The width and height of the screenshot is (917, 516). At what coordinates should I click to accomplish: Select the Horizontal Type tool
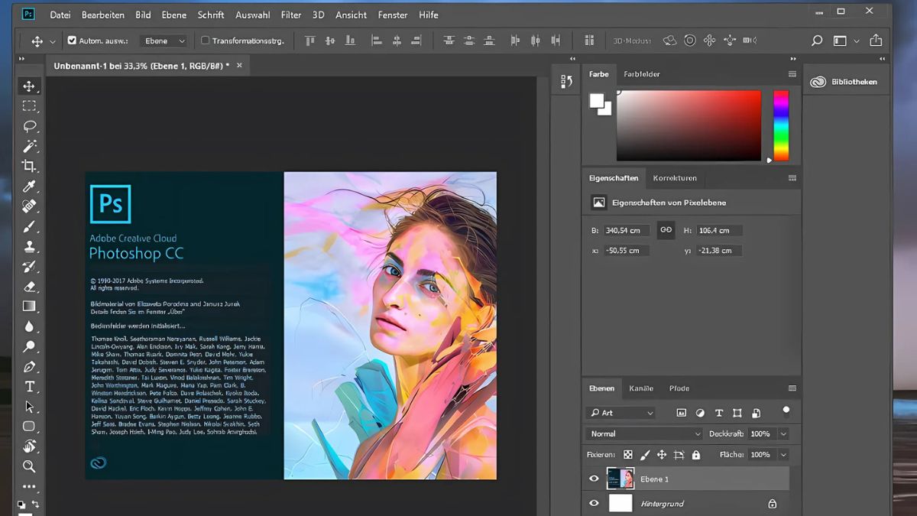[29, 387]
